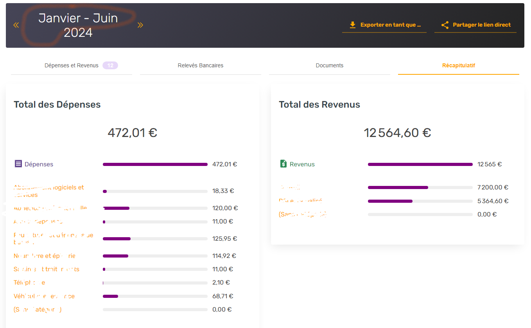Image resolution: width=531 pixels, height=328 pixels.
Task: Open the Janvier - Juin 2024 period selector
Action: [78, 25]
